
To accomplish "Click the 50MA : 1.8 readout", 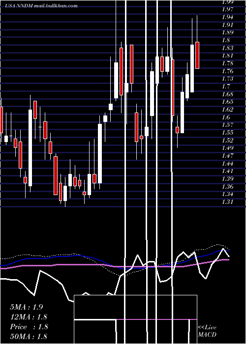I will point(29,336).
